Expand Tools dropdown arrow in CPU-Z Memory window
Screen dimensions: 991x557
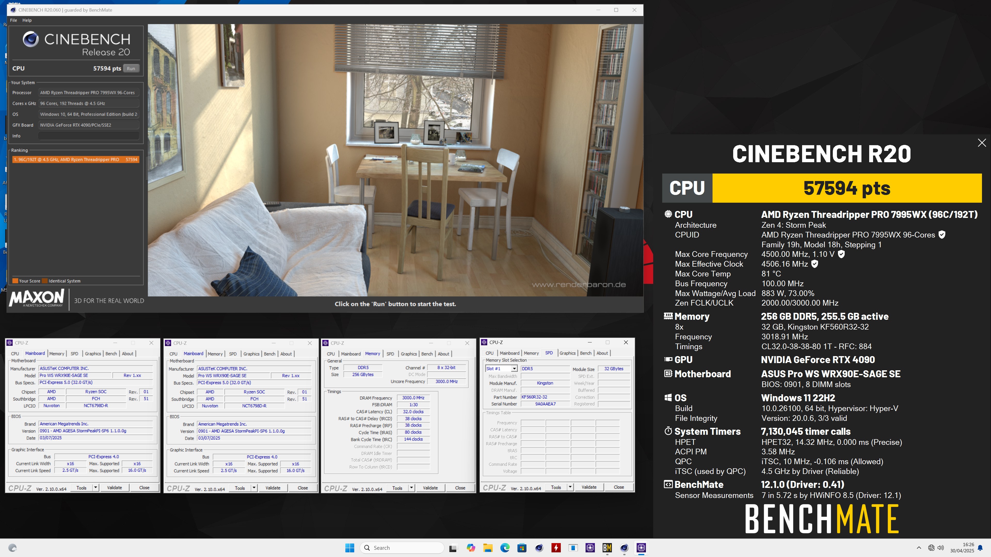tap(412, 488)
